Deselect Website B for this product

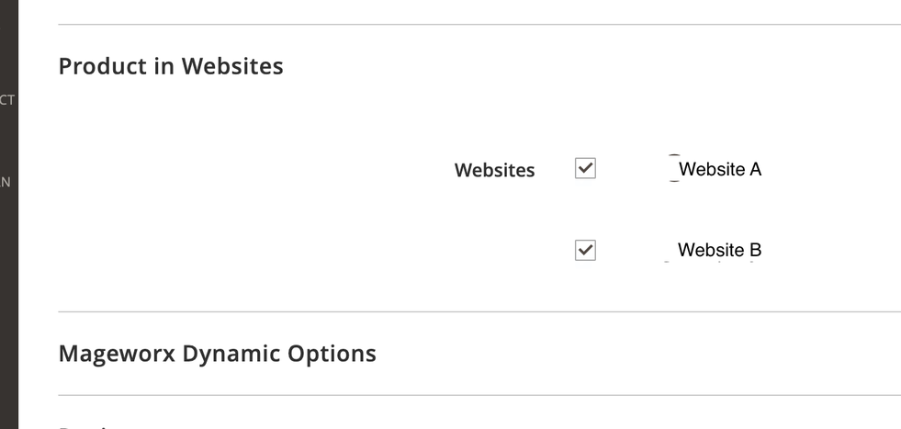tap(585, 250)
